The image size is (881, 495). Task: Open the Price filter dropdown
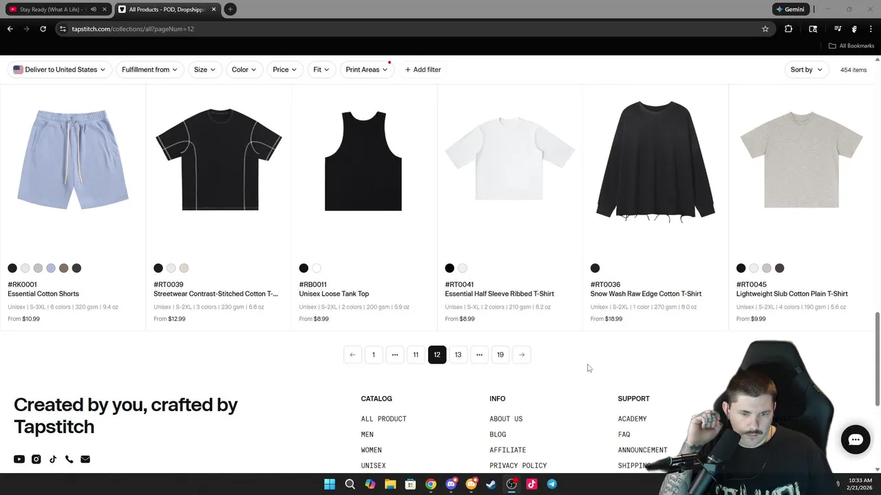click(284, 69)
